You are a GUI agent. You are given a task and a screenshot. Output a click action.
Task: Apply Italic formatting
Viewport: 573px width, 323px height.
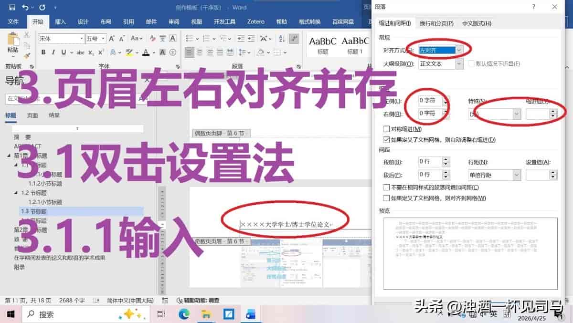pos(53,52)
